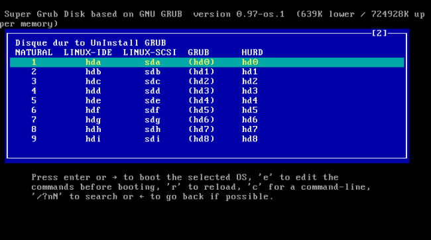Image resolution: width=431 pixels, height=240 pixels.
Task: Click the hd6 HURD device label
Action: [x=249, y=120]
